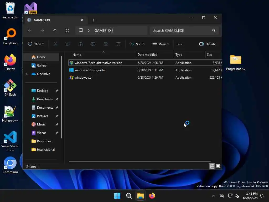The width and height of the screenshot is (269, 202).
Task: Navigate forward in File Explorer
Action: tap(42, 31)
